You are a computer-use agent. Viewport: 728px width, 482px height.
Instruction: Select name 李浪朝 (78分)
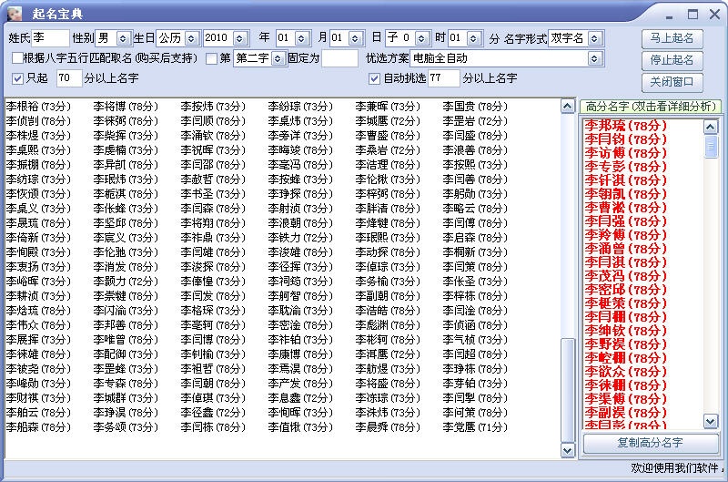(x=300, y=223)
